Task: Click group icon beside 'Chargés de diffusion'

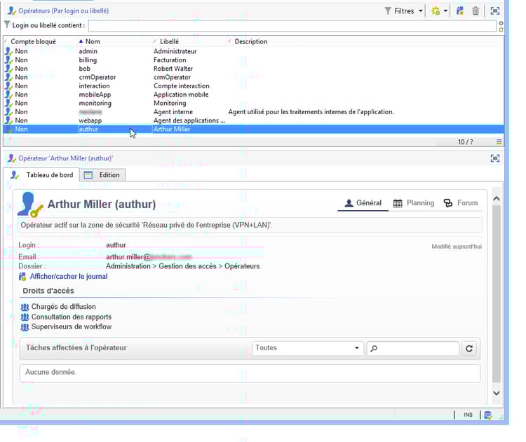Action: click(25, 307)
